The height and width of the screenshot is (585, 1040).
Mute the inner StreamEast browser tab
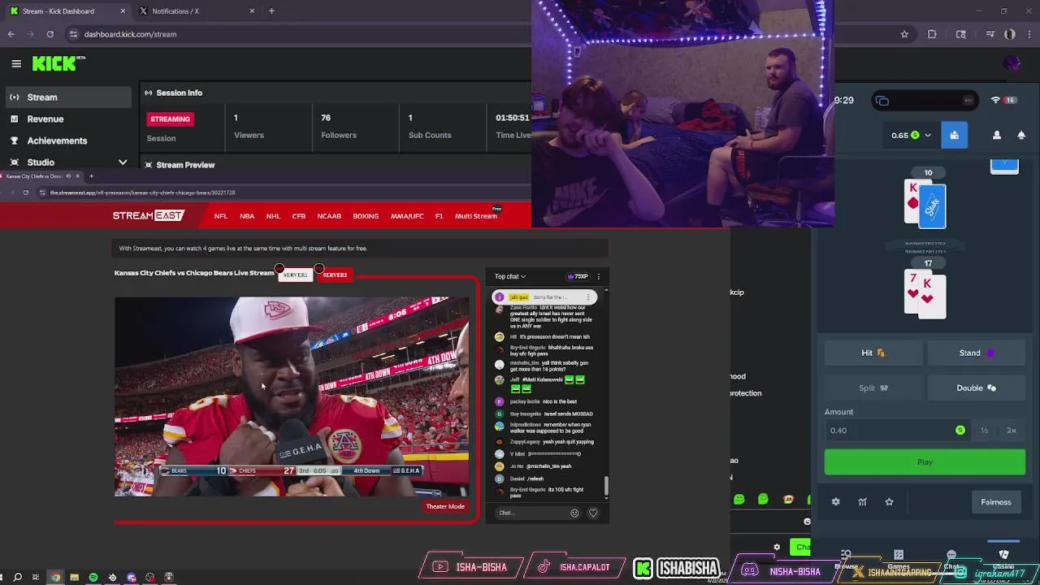coord(68,176)
